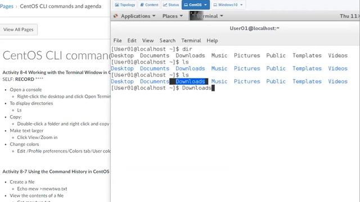Open the terminal File menu
Image resolution: width=360 pixels, height=202 pixels.
[x=118, y=40]
